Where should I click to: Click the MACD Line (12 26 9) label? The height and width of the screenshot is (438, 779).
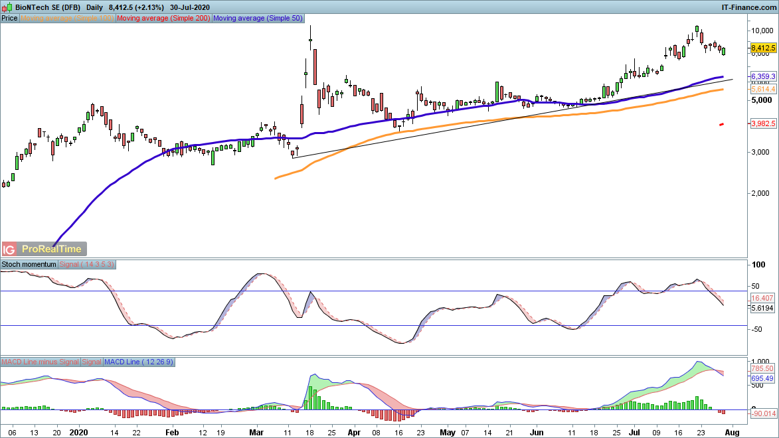point(139,362)
